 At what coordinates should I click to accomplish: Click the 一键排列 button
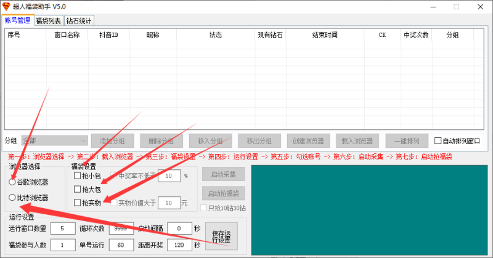point(407,141)
